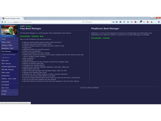The height and width of the screenshot is (121, 161).
Task: Open PlopKexec Documentation link
Action: (96, 38)
